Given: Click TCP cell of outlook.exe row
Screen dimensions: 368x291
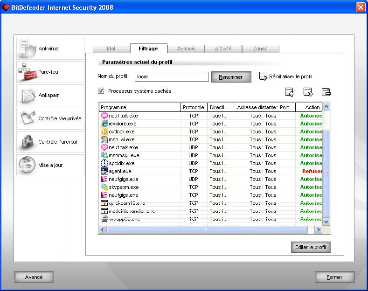Looking at the screenshot, I should coord(194,132).
